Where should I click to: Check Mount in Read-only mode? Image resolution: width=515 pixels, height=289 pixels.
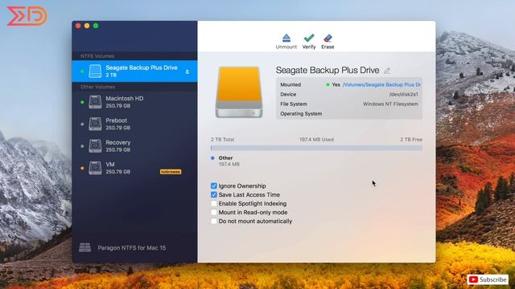coord(214,212)
